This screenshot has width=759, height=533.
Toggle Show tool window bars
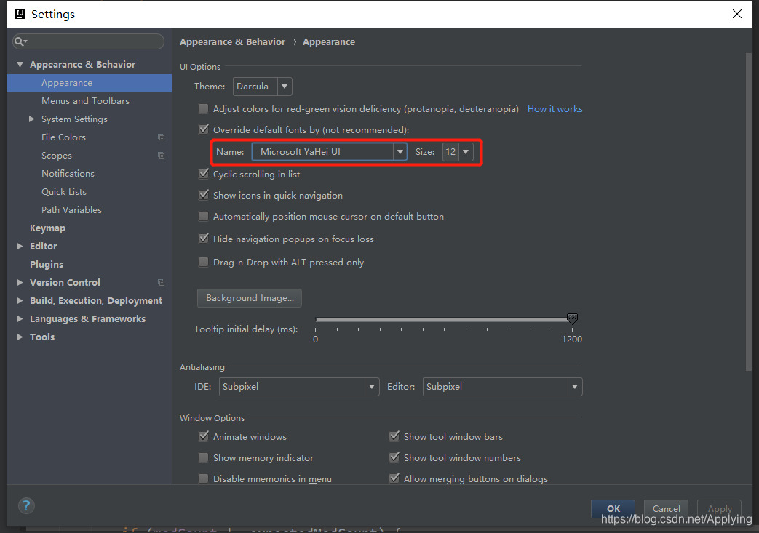click(x=394, y=436)
